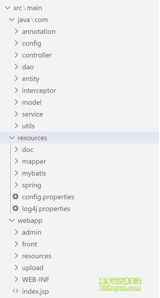Open the config.properties file
The height and width of the screenshot is (298, 160).
point(48,197)
